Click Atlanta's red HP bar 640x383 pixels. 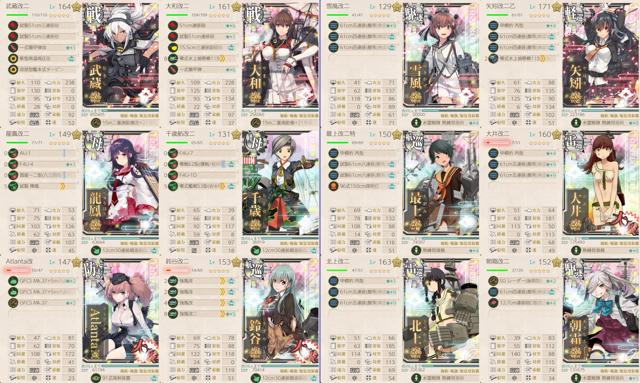(x=17, y=270)
